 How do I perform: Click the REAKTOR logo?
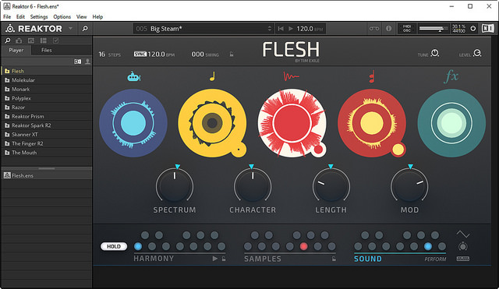tap(34, 29)
